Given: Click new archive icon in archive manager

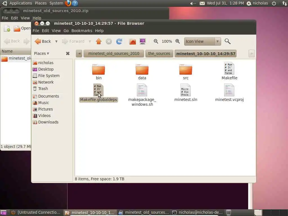Looking at the screenshot, I should [x=7, y=28].
